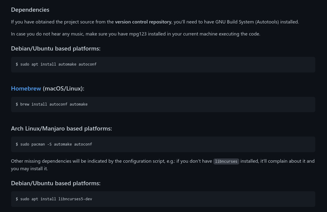The image size is (327, 212).
Task: Click '(macOS/Linux):' heading text
Action: tap(63, 88)
